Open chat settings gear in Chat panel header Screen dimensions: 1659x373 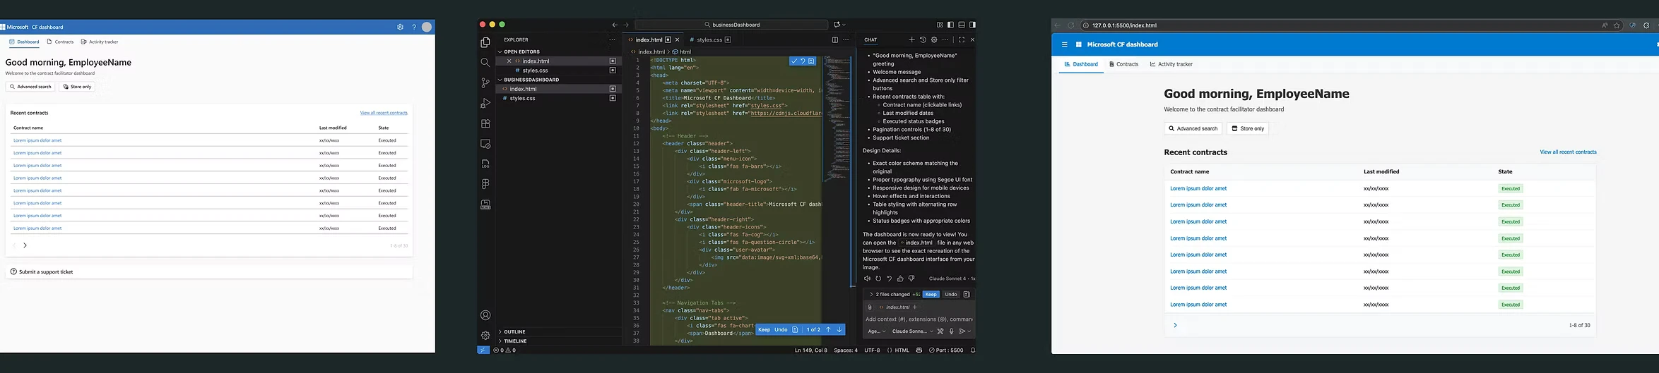934,39
